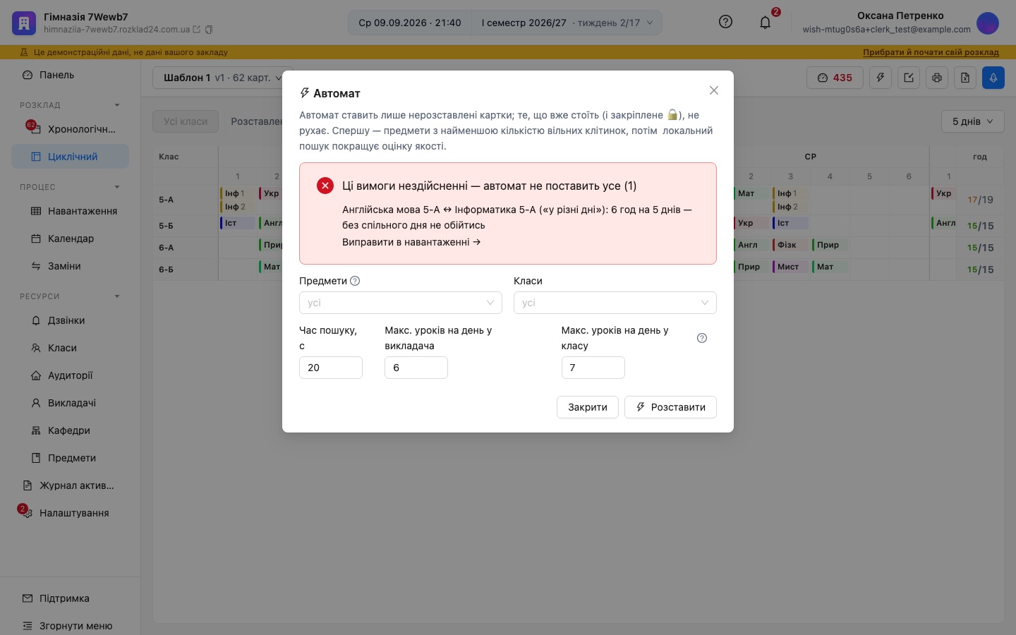Copy school URL with the copy icon

click(x=209, y=30)
